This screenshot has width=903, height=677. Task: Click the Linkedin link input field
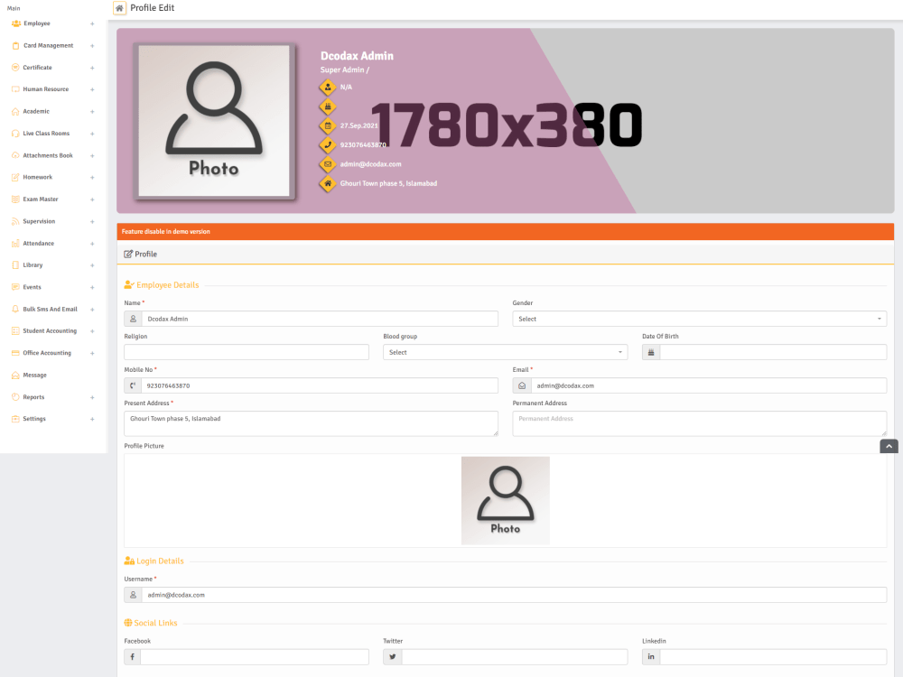773,657
